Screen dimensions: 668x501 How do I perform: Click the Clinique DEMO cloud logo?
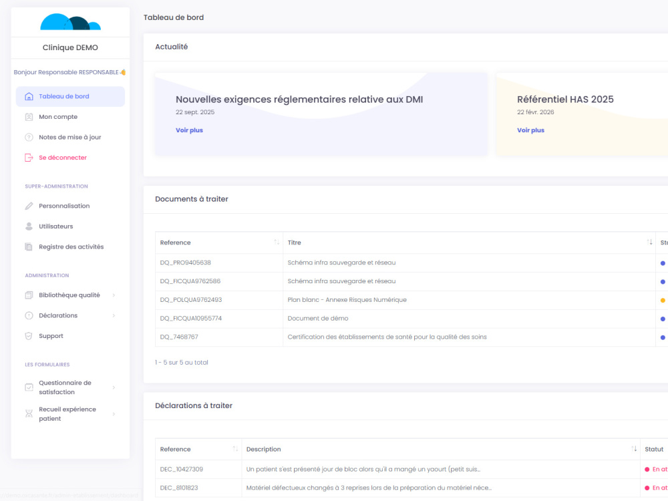coord(70,22)
